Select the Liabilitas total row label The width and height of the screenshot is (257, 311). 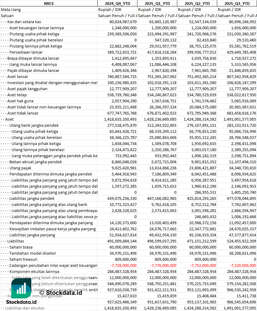click(16, 241)
